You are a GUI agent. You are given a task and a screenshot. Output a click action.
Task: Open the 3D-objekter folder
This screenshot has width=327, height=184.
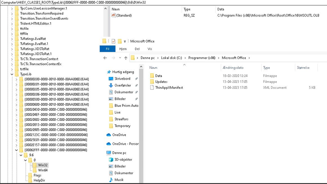click(123, 160)
